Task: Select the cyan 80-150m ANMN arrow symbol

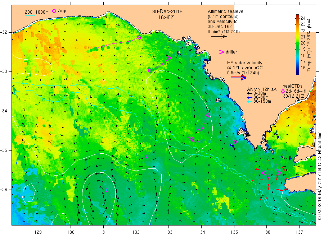Action: point(249,101)
